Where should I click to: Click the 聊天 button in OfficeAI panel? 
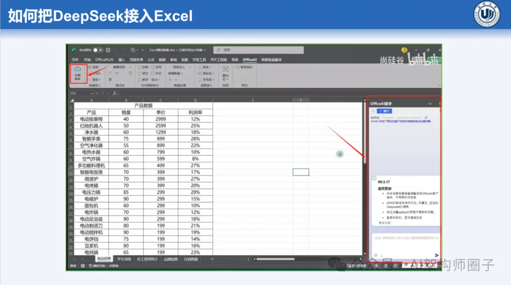[385, 111]
